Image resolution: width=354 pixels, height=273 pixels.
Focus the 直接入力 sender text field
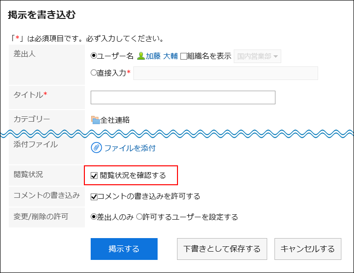click(225, 73)
